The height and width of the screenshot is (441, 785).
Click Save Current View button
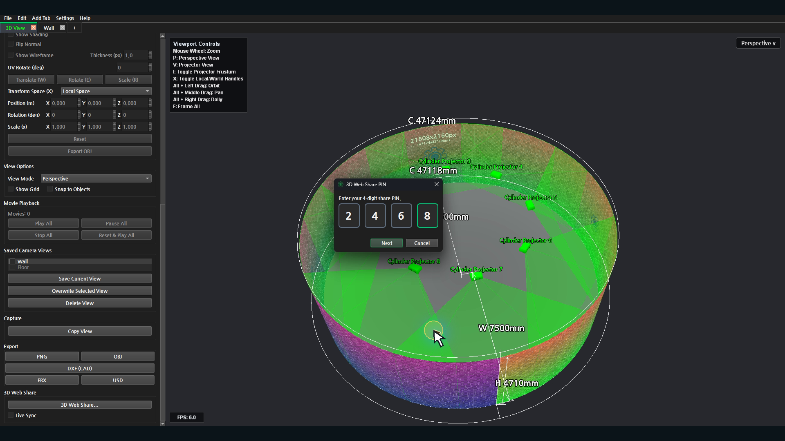[80, 278]
